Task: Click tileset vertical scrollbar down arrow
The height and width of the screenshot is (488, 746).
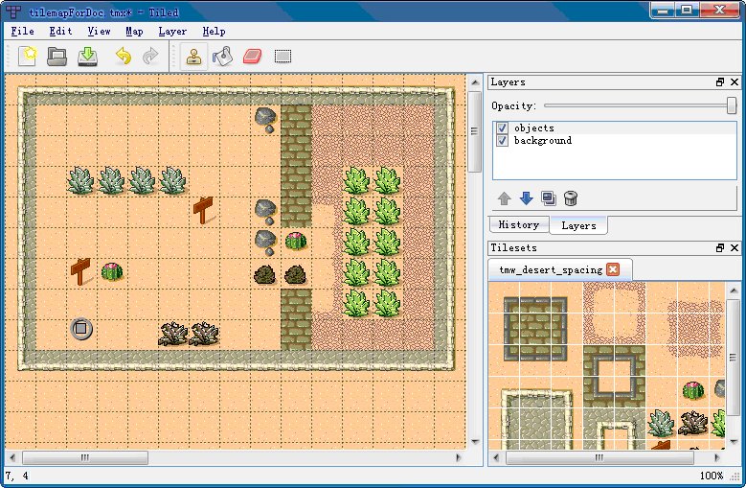Action: (x=734, y=442)
